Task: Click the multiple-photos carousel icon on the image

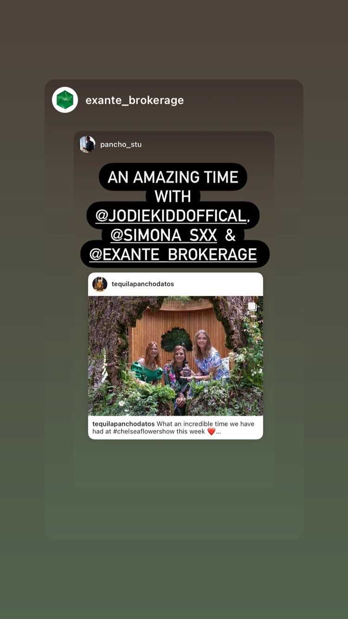Action: click(252, 306)
